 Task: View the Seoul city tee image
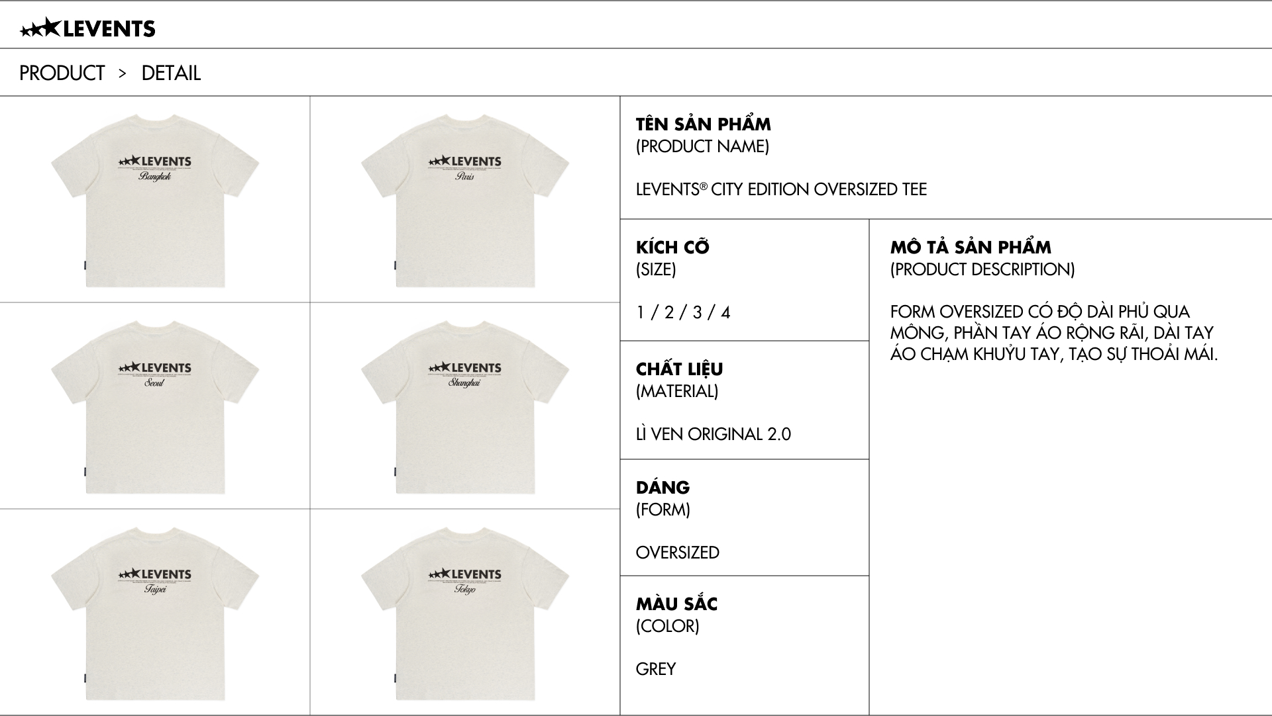[x=155, y=407]
